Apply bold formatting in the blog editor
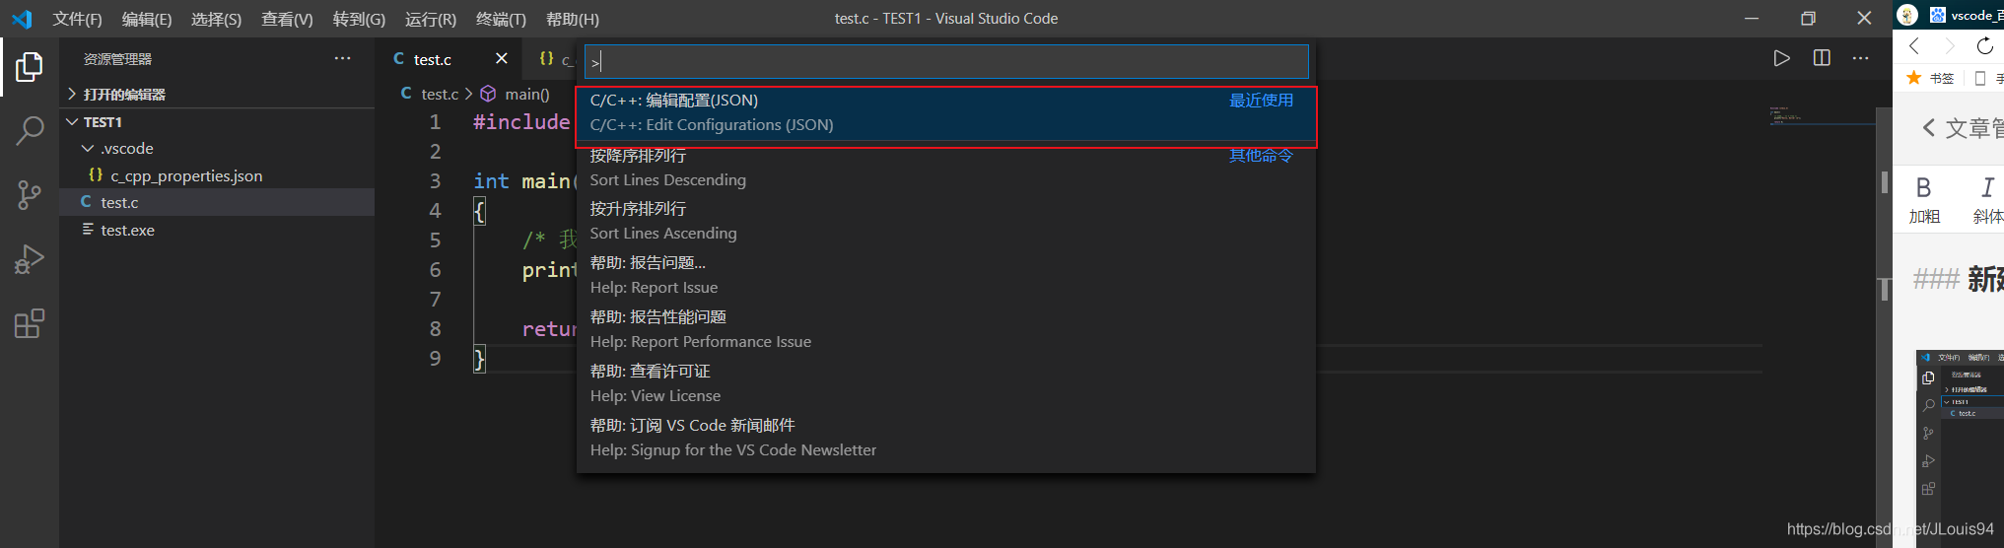The width and height of the screenshot is (2004, 548). (x=1923, y=200)
